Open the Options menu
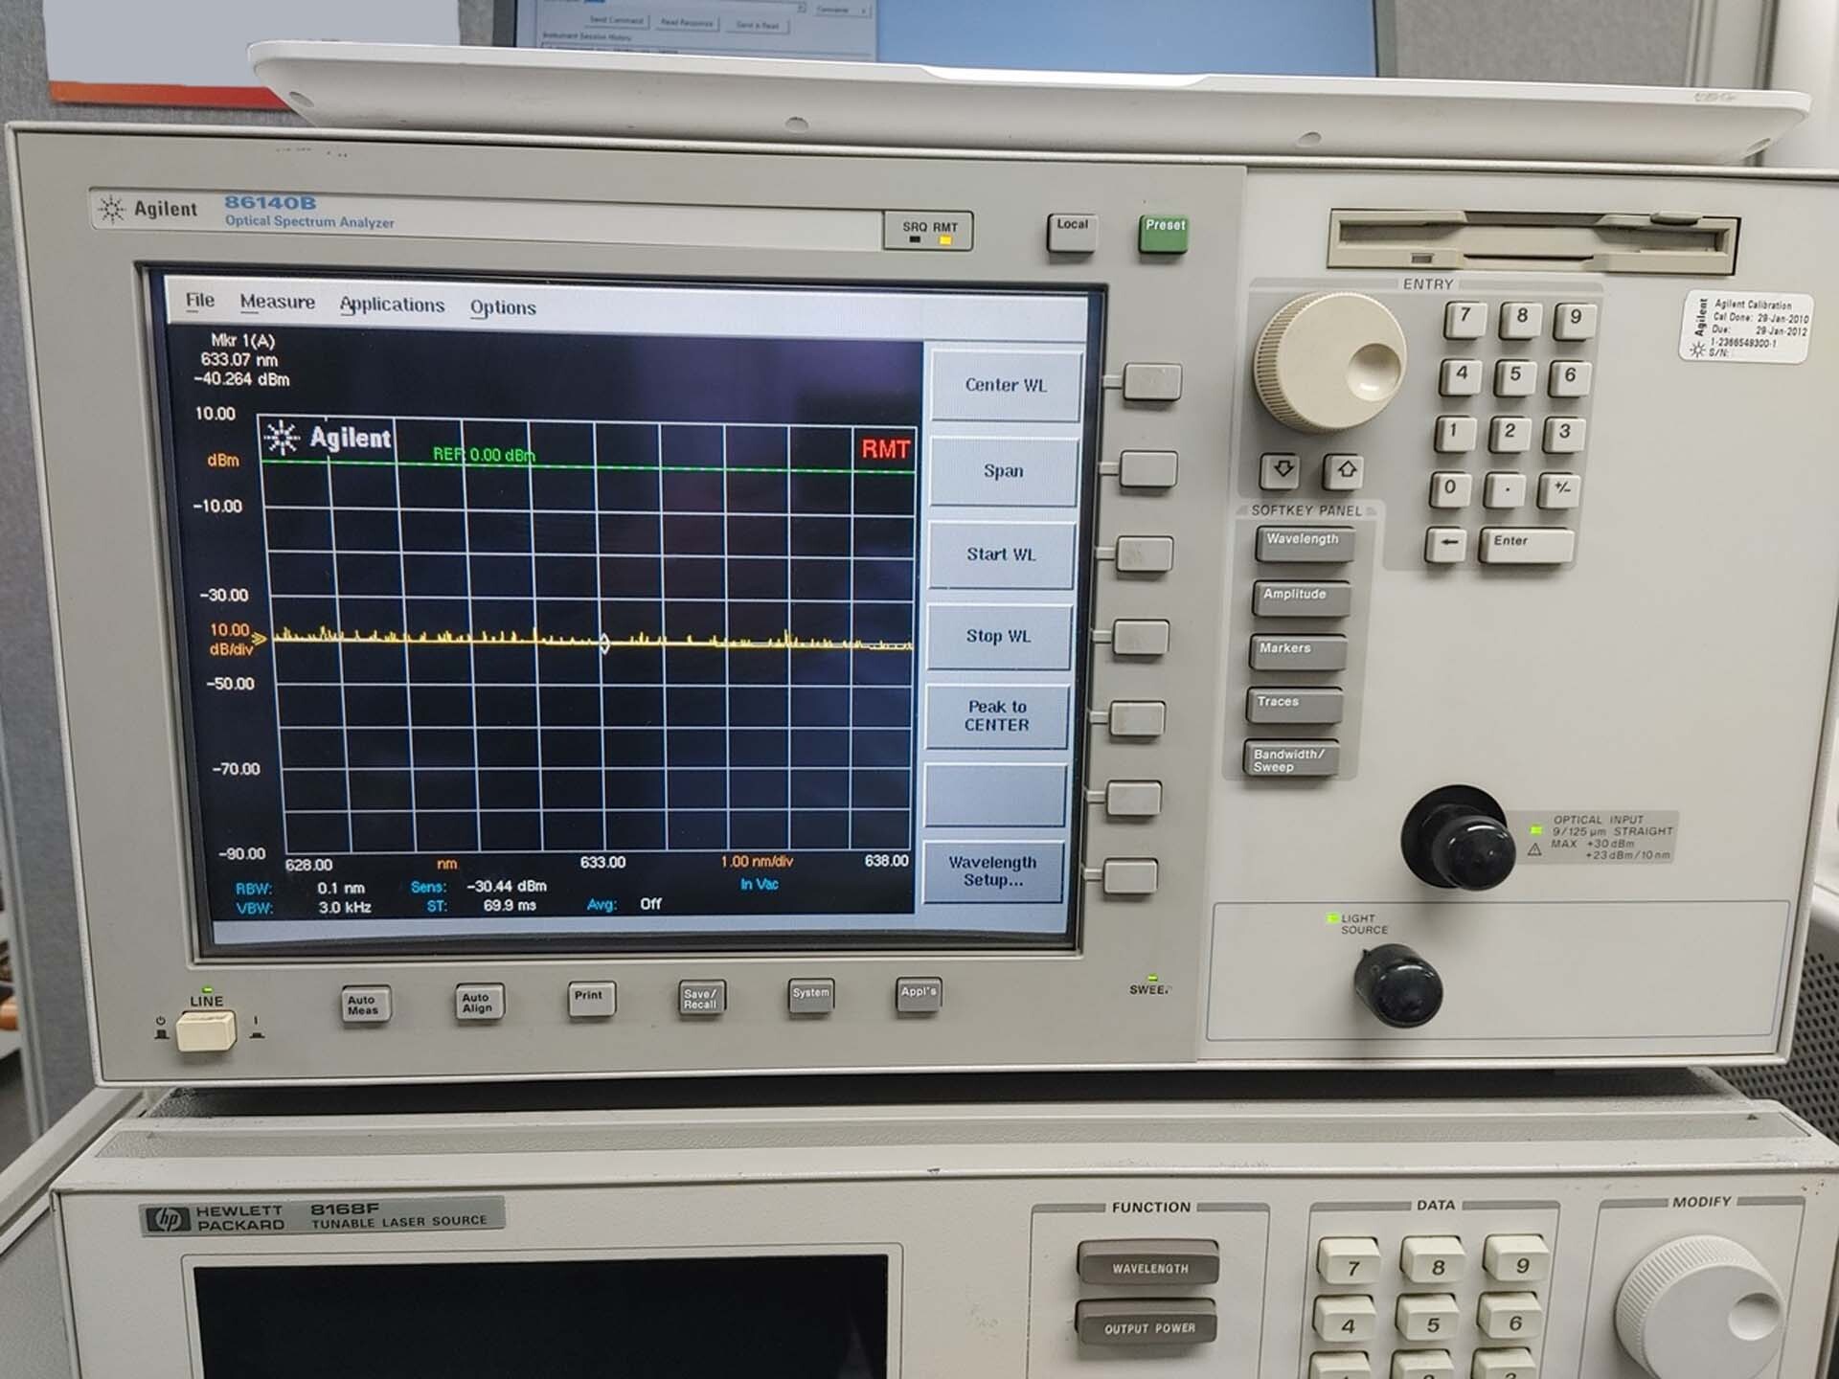1839x1379 pixels. click(x=502, y=307)
